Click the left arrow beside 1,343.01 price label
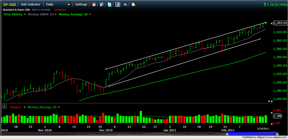This screenshot has height=139, width=288. [x=272, y=23]
